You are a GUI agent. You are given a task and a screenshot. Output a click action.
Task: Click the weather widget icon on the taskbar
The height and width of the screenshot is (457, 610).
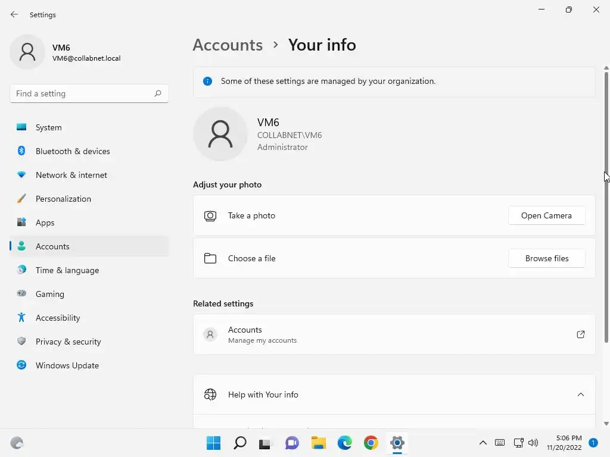17,443
